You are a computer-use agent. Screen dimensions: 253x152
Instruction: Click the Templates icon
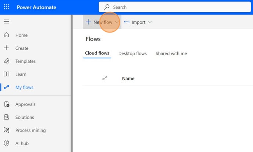pyautogui.click(x=7, y=61)
